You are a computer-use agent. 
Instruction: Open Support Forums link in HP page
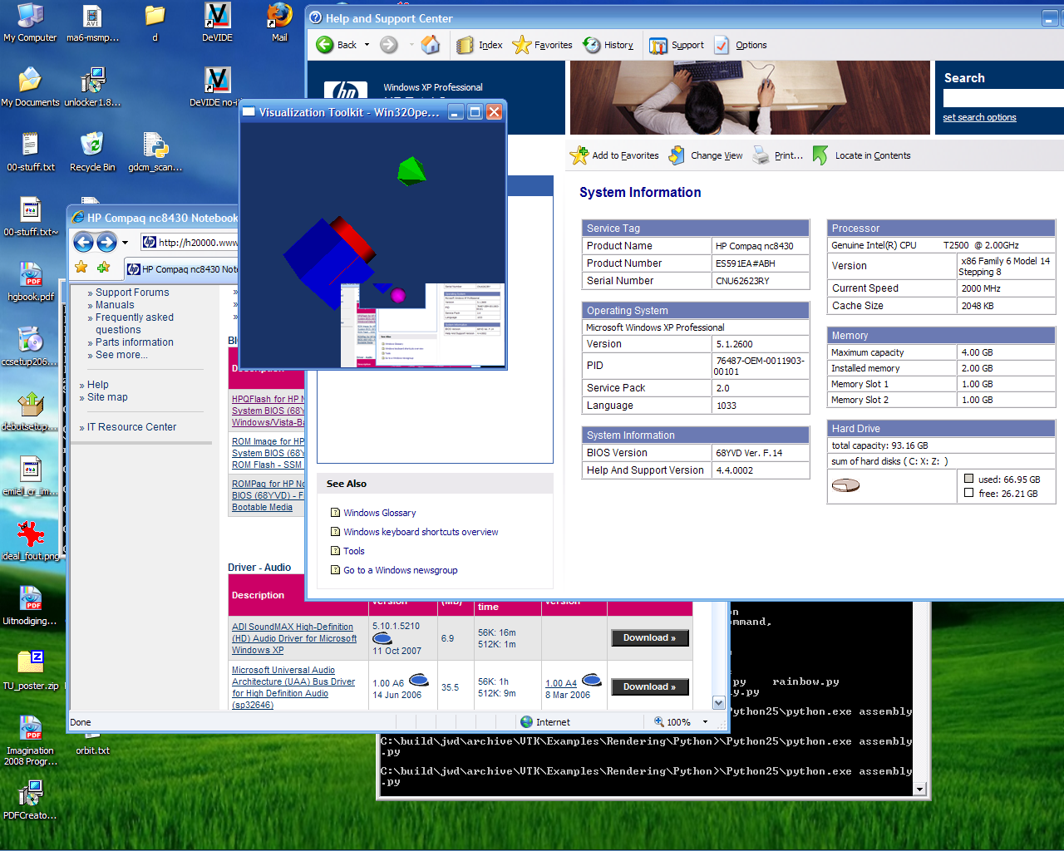[132, 293]
